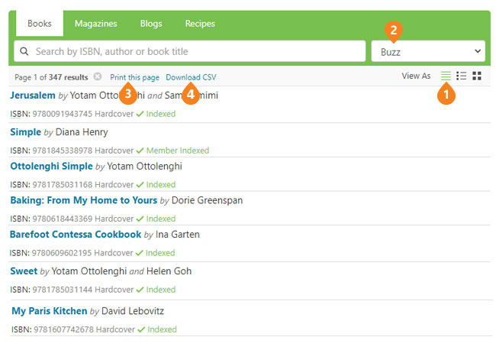Click Yotam Ottolenghi in the Ottolenghi Simple row
This screenshot has width=496, height=350.
point(144,167)
